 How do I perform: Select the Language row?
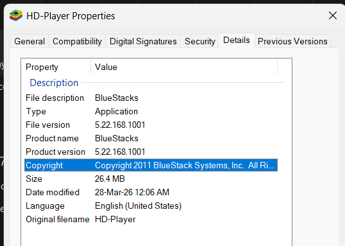151,206
